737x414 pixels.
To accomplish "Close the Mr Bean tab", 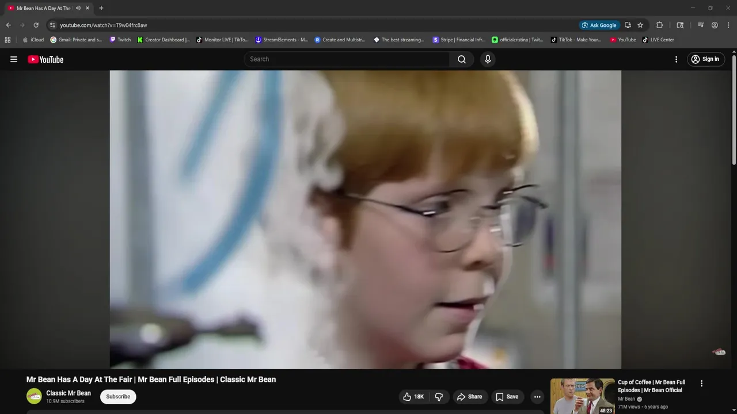I will point(88,8).
